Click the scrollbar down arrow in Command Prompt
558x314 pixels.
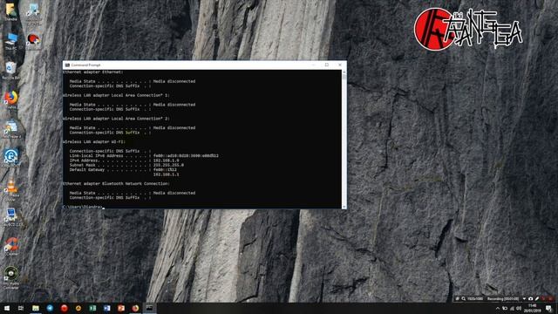pyautogui.click(x=344, y=207)
